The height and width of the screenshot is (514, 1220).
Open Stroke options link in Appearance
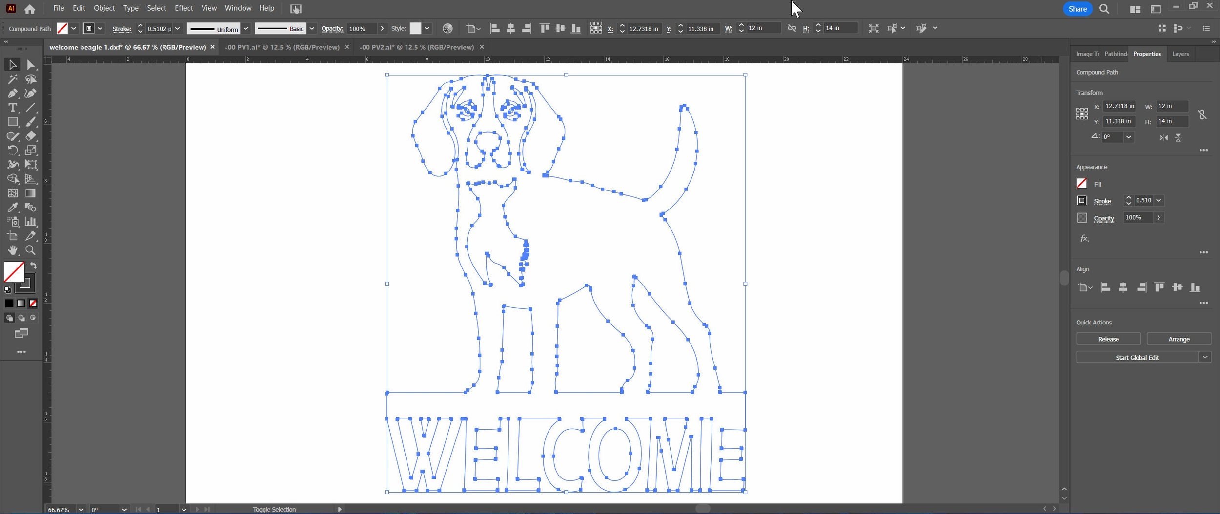coord(1102,201)
